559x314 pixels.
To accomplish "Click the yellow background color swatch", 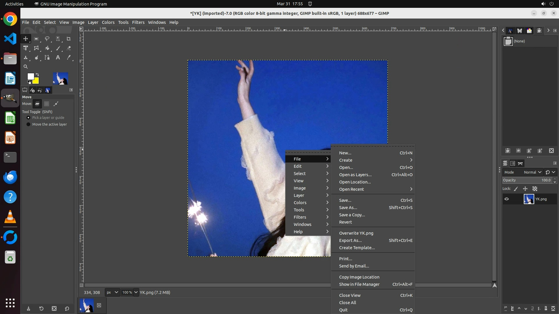I will point(37,81).
